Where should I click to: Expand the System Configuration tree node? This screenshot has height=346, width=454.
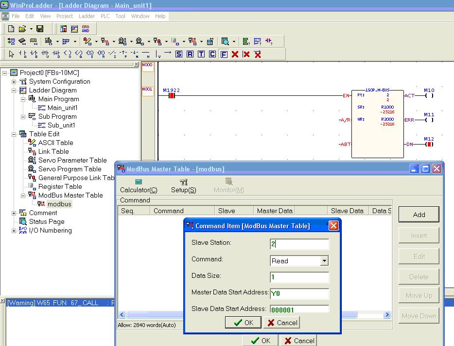(14, 82)
